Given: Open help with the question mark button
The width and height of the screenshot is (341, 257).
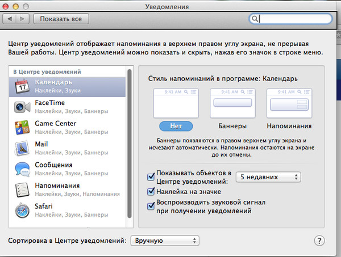Looking at the screenshot, I should [319, 241].
